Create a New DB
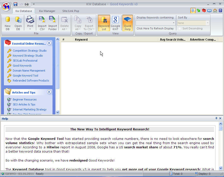Screen dimensions: 224x177 7,23
